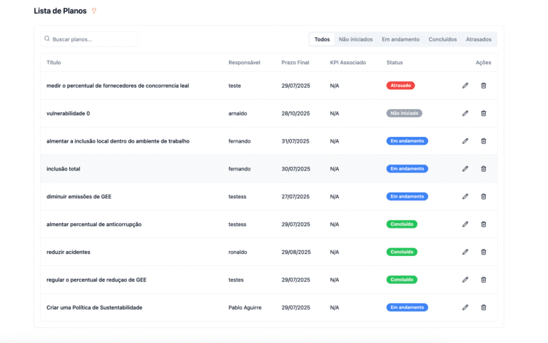
Task: Delete the 'vulnerabilidade 0' plan with trash icon
Action: point(483,113)
